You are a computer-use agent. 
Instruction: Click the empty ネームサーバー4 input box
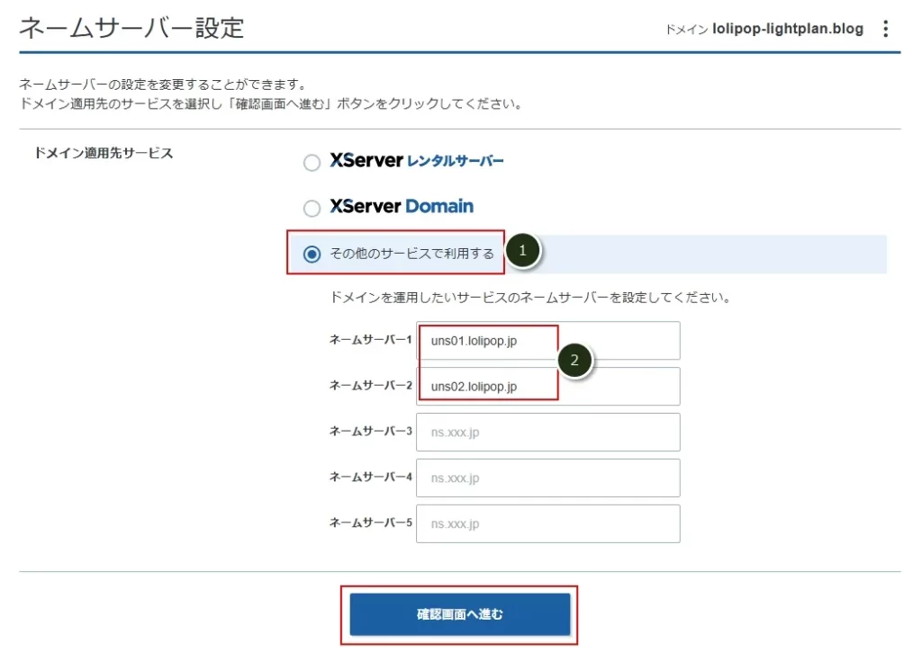(x=547, y=478)
